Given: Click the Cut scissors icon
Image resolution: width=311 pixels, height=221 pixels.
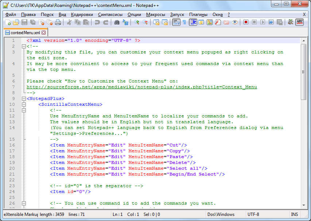Looking at the screenshot, I should [69, 22].
